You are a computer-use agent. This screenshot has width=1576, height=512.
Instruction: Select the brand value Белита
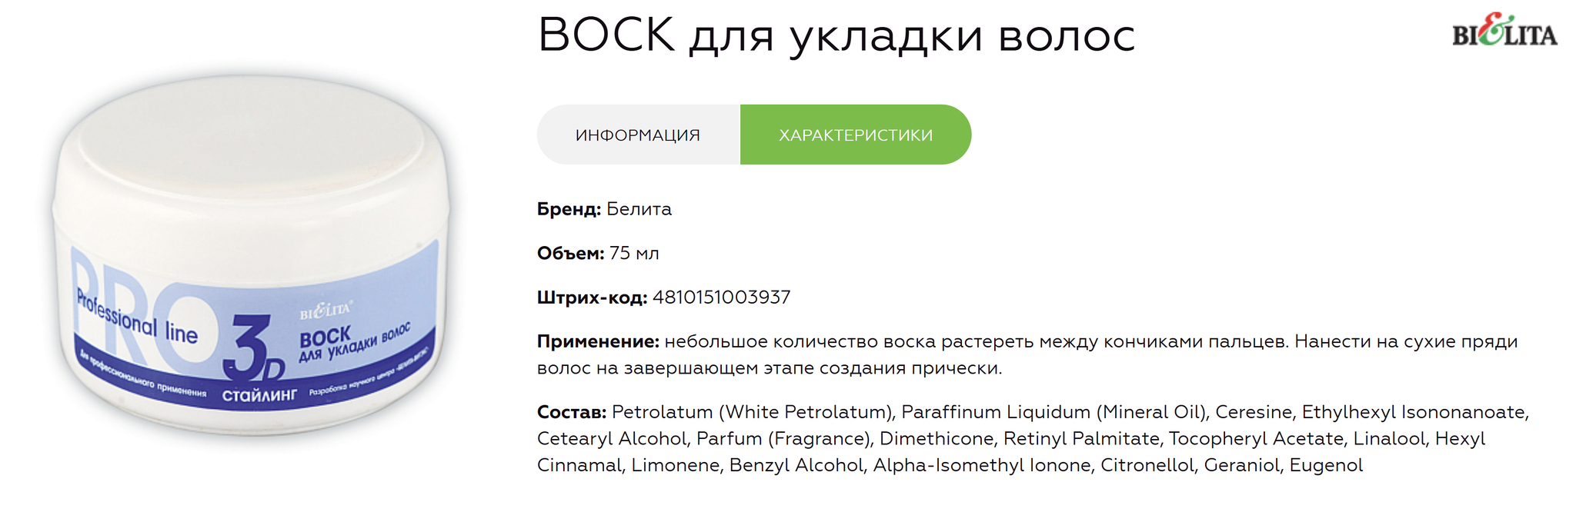click(639, 209)
